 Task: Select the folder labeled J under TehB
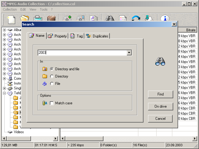[16, 98]
